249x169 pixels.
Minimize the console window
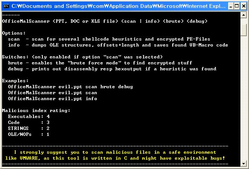click(x=231, y=6)
